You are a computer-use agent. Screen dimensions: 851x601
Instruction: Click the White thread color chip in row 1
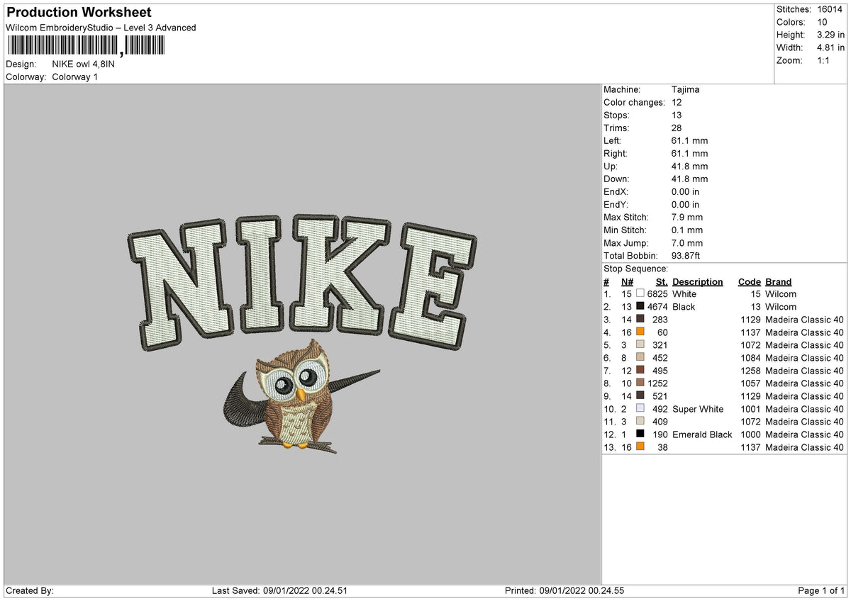641,294
